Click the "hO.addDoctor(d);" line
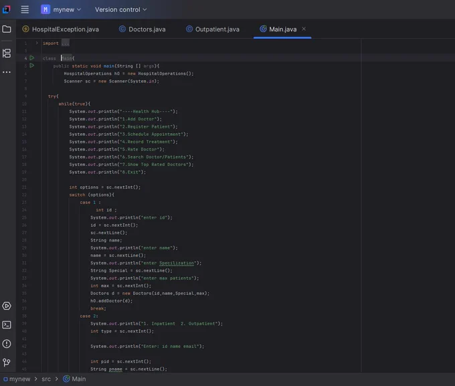 coord(112,300)
